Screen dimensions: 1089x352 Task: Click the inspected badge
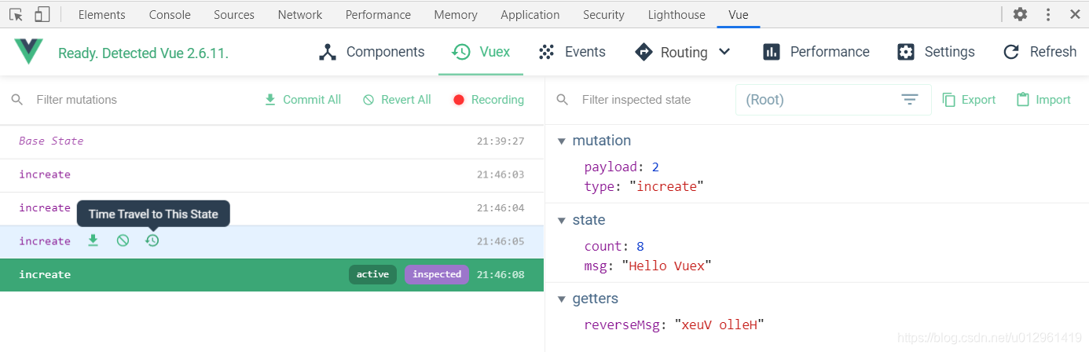(437, 274)
